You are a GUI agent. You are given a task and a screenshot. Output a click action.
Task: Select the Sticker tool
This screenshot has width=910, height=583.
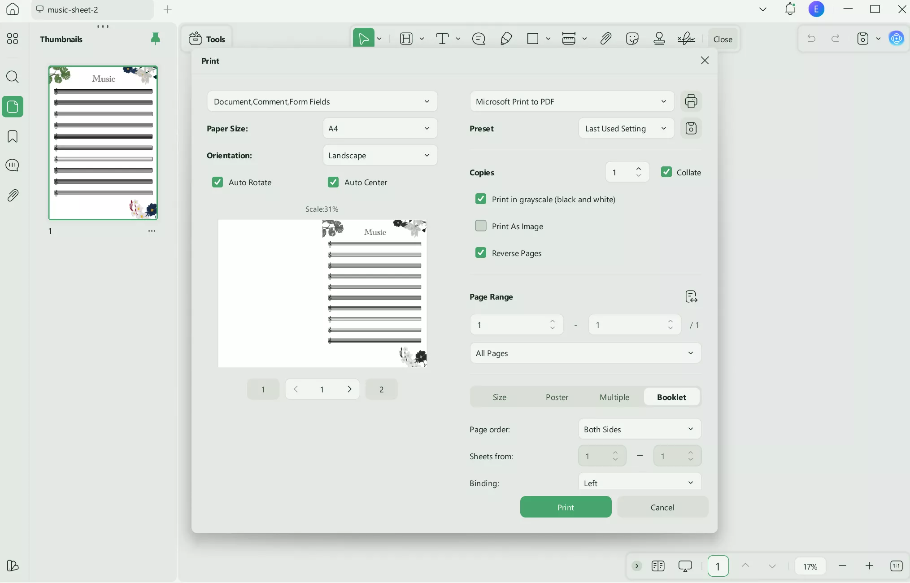click(x=632, y=39)
